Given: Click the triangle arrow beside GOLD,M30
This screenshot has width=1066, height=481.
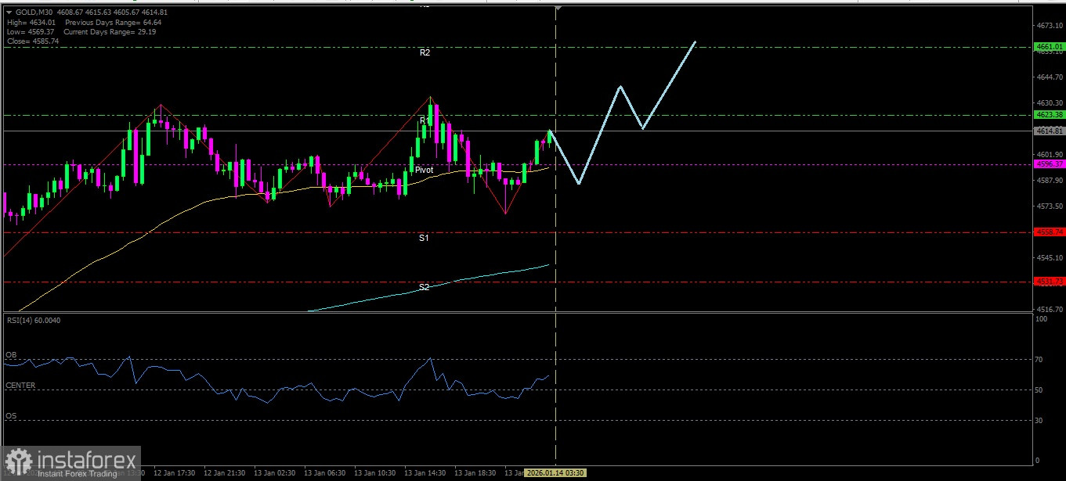Looking at the screenshot, I should (8, 13).
